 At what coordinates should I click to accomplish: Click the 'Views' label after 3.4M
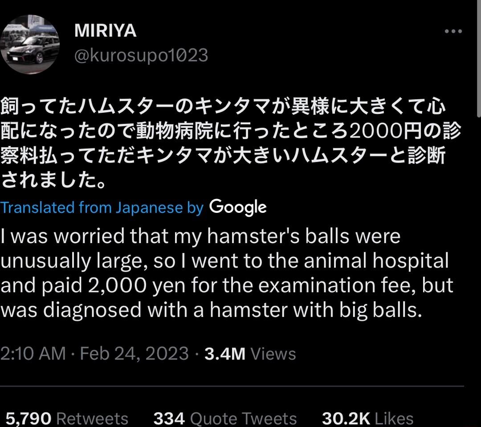[273, 353]
